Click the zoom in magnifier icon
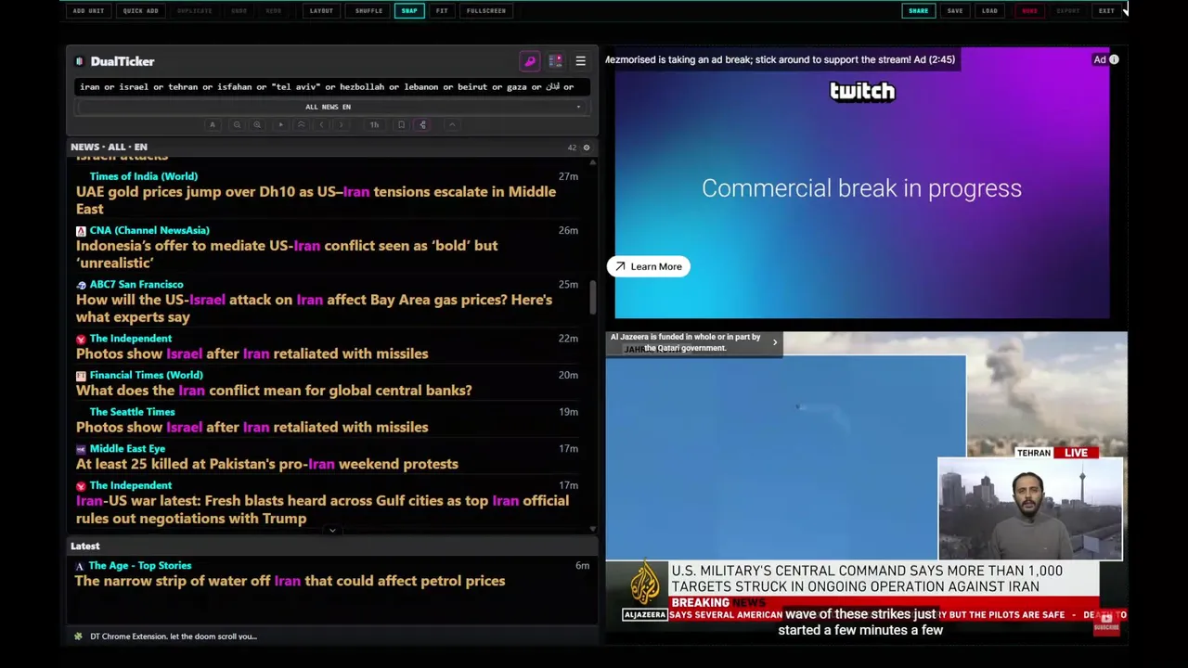1188x668 pixels. [x=257, y=124]
